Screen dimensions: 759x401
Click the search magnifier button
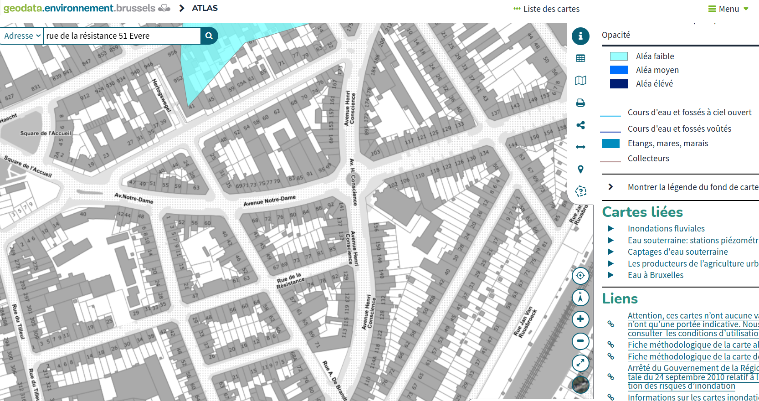point(209,36)
